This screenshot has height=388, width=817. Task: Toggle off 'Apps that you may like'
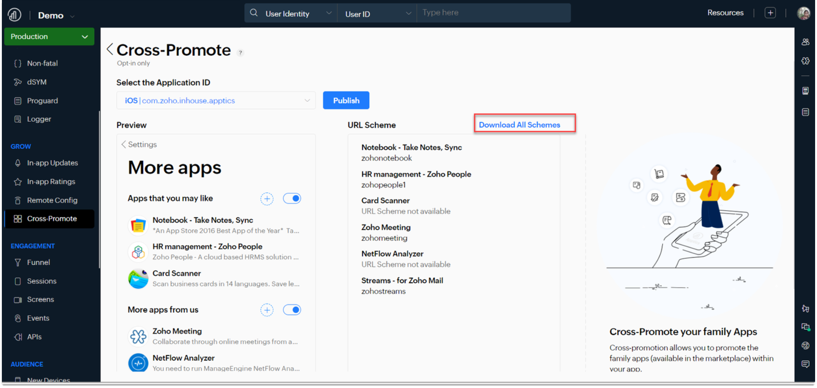point(292,199)
